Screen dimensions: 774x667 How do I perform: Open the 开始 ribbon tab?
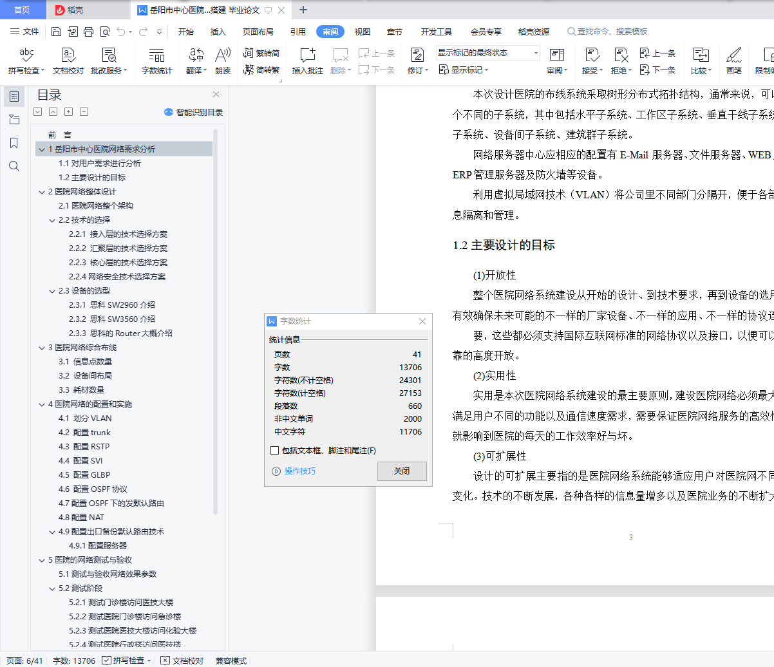(186, 32)
